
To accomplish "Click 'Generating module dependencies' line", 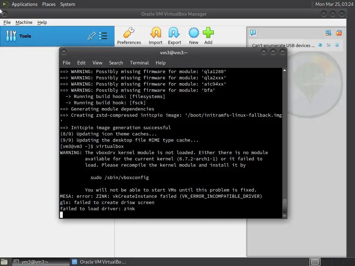I will 107,109.
